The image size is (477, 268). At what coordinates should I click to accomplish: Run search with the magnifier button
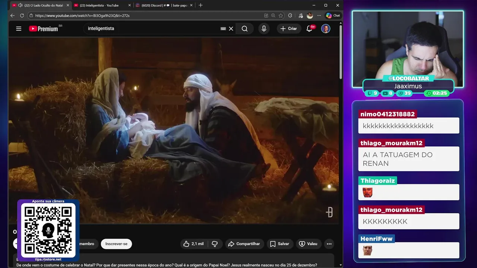click(245, 29)
